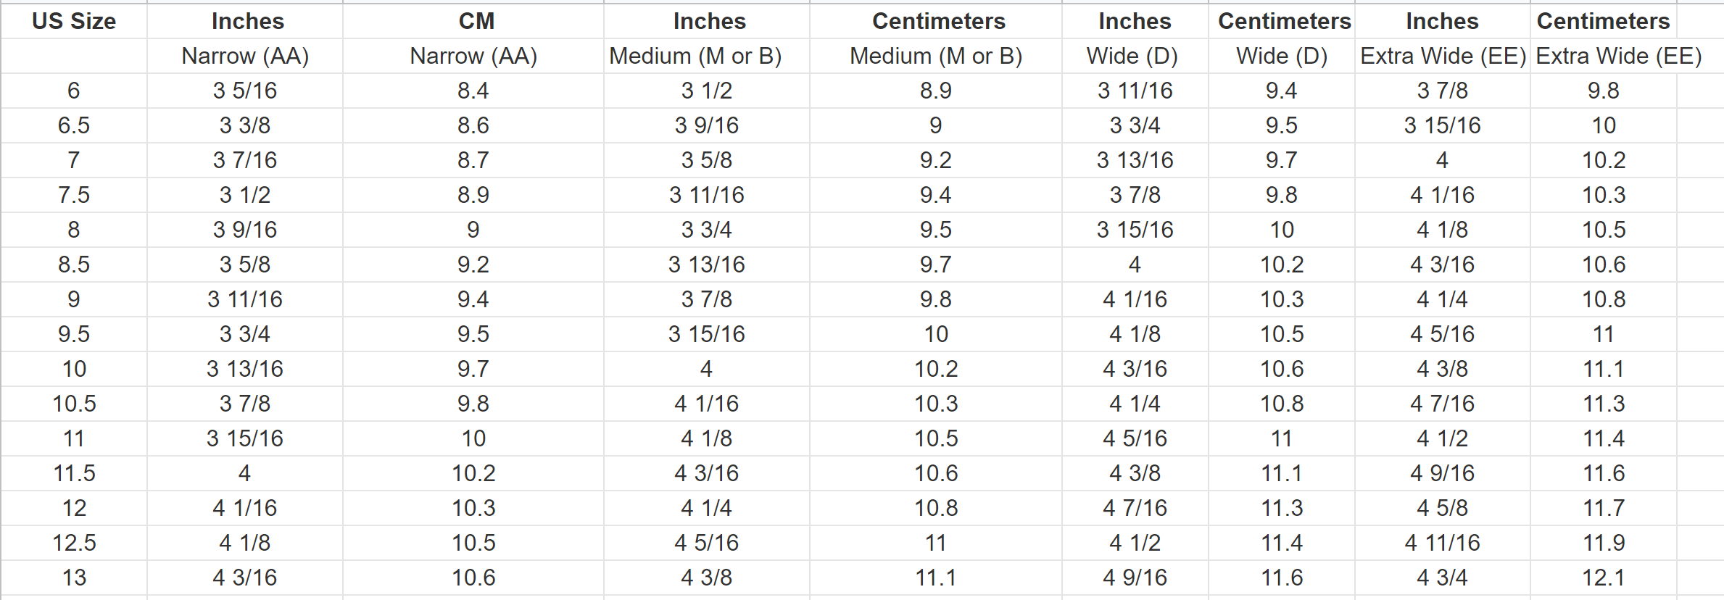Select the US Size header cell
This screenshot has width=1724, height=600.
pyautogui.click(x=74, y=21)
